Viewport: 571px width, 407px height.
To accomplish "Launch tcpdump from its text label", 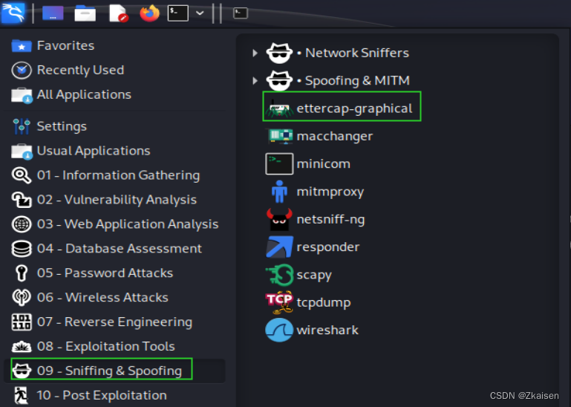I will (324, 303).
